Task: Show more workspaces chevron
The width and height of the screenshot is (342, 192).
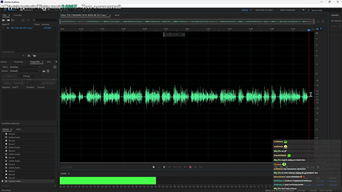Action: [x=303, y=10]
